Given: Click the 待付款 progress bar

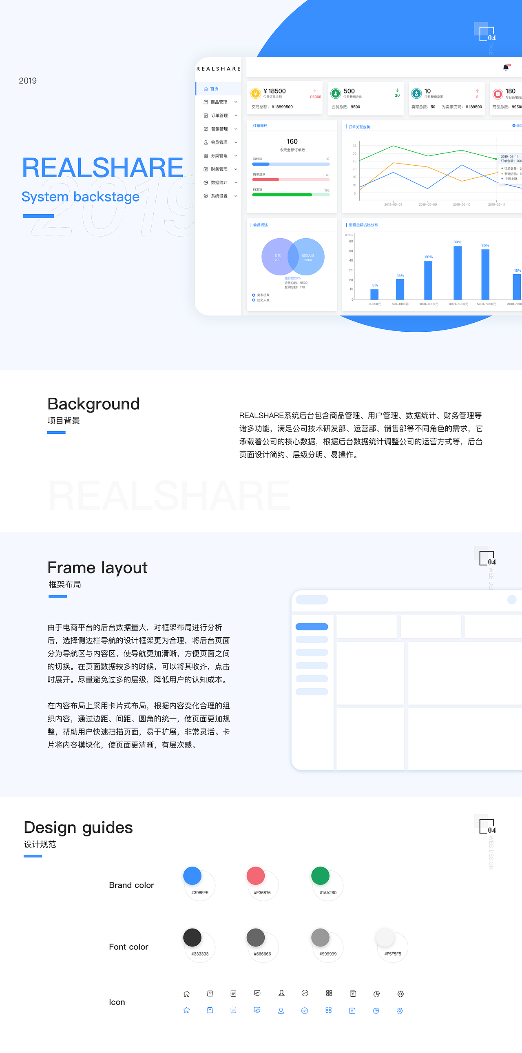Looking at the screenshot, I should pos(291,164).
